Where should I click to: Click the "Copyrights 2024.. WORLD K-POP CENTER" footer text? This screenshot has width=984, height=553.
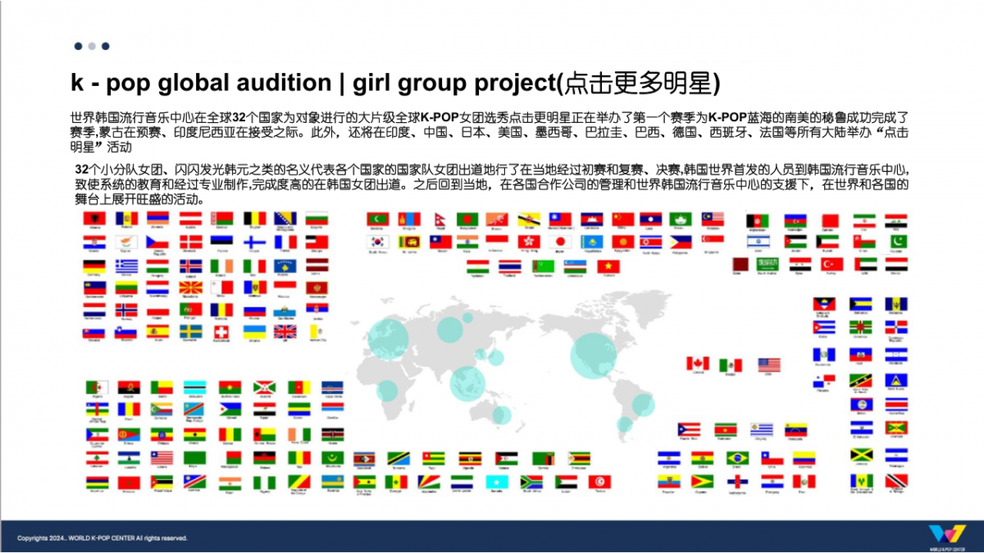102,538
